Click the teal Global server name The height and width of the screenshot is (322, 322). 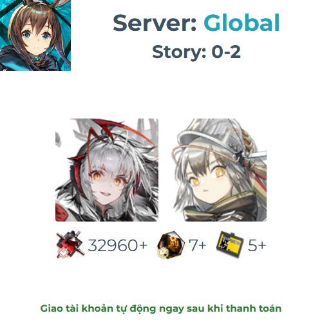(x=241, y=23)
